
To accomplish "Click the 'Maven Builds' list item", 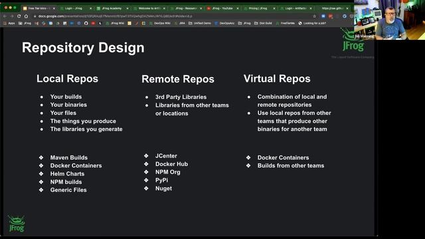I will tap(69, 158).
